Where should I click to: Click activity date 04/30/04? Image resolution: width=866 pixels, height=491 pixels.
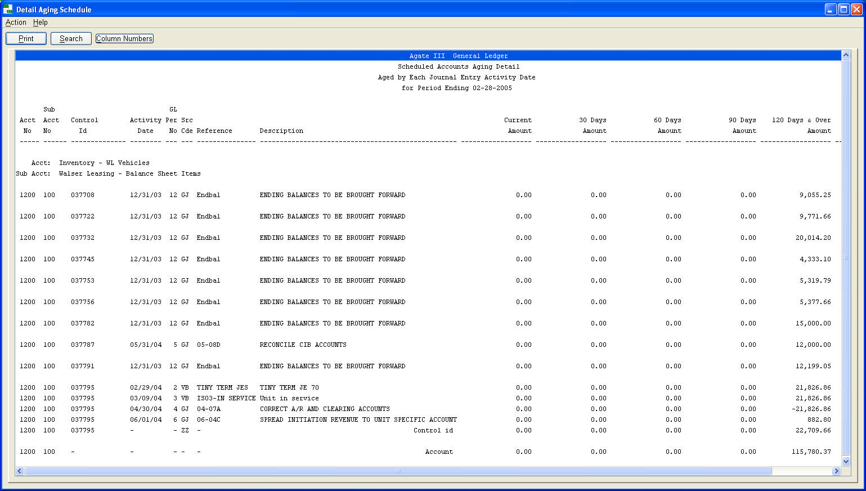pyautogui.click(x=146, y=409)
